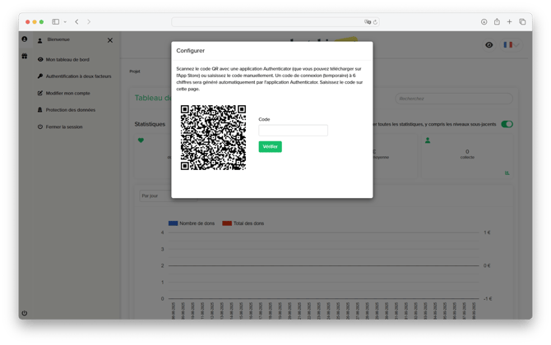Open the French flag language dropdown
Image resolution: width=551 pixels, height=345 pixels.
click(x=511, y=45)
